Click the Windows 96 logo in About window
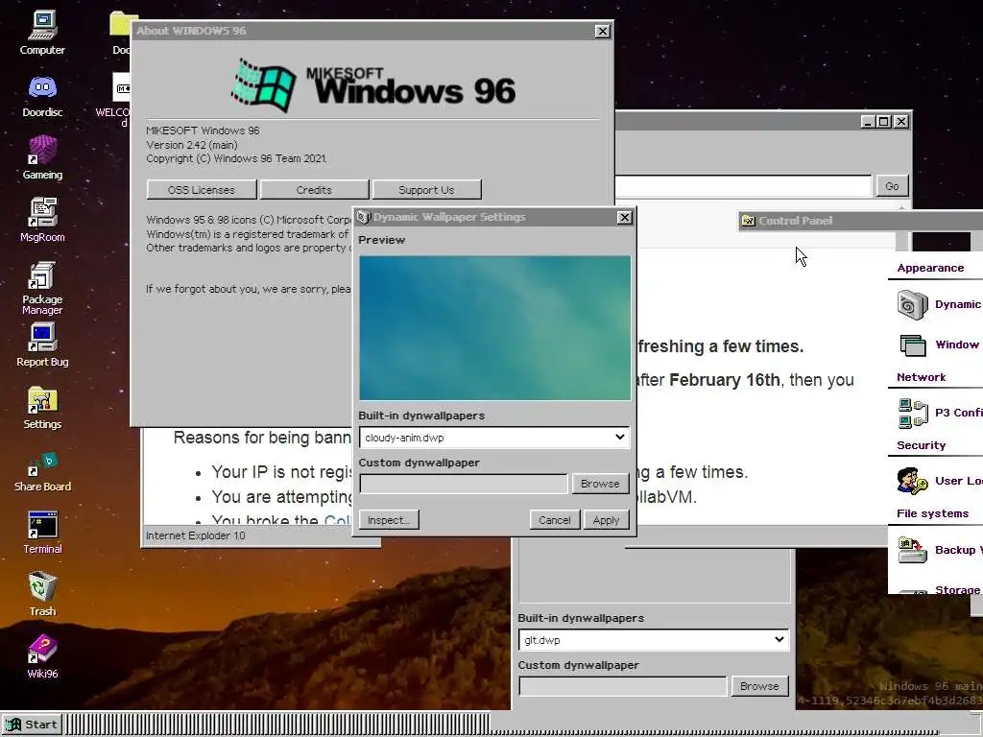The height and width of the screenshot is (737, 983). 373,85
